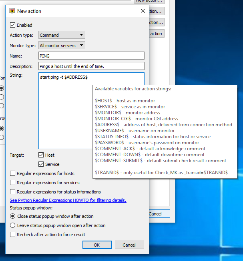Image resolution: width=243 pixels, height=261 pixels.
Task: Check Regular expressions for services
Action: 13,183
